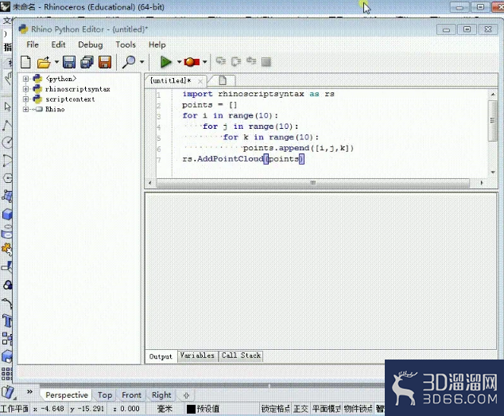The height and width of the screenshot is (416, 504).
Task: Open the Debug menu
Action: click(x=91, y=45)
